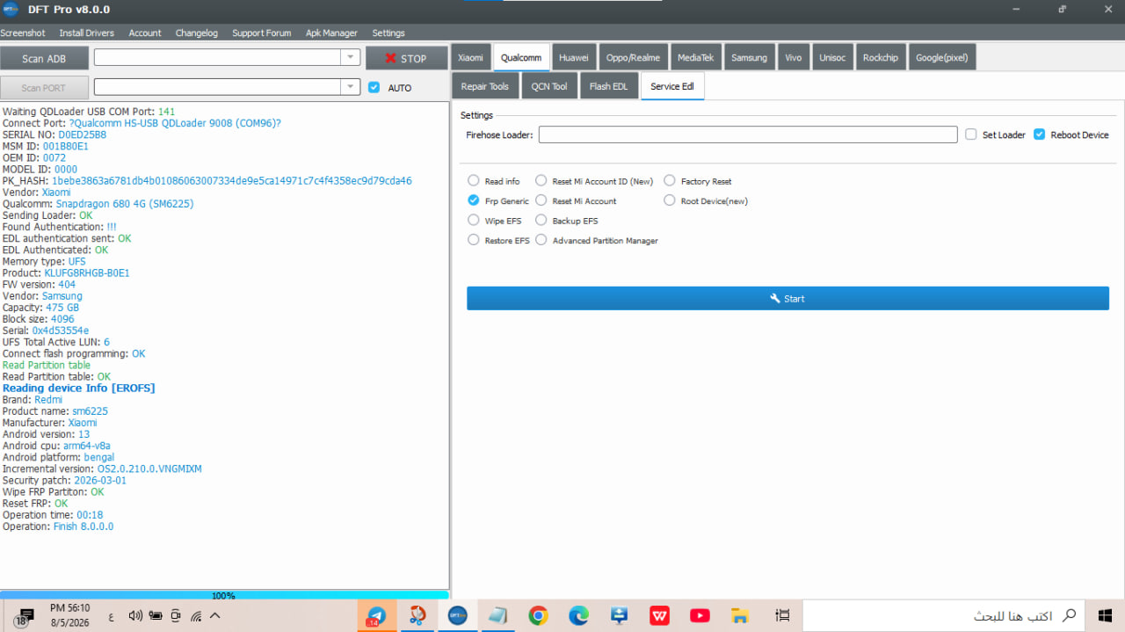Click the wrench icon on Start button
Viewport: 1125px width, 632px height.
point(775,298)
